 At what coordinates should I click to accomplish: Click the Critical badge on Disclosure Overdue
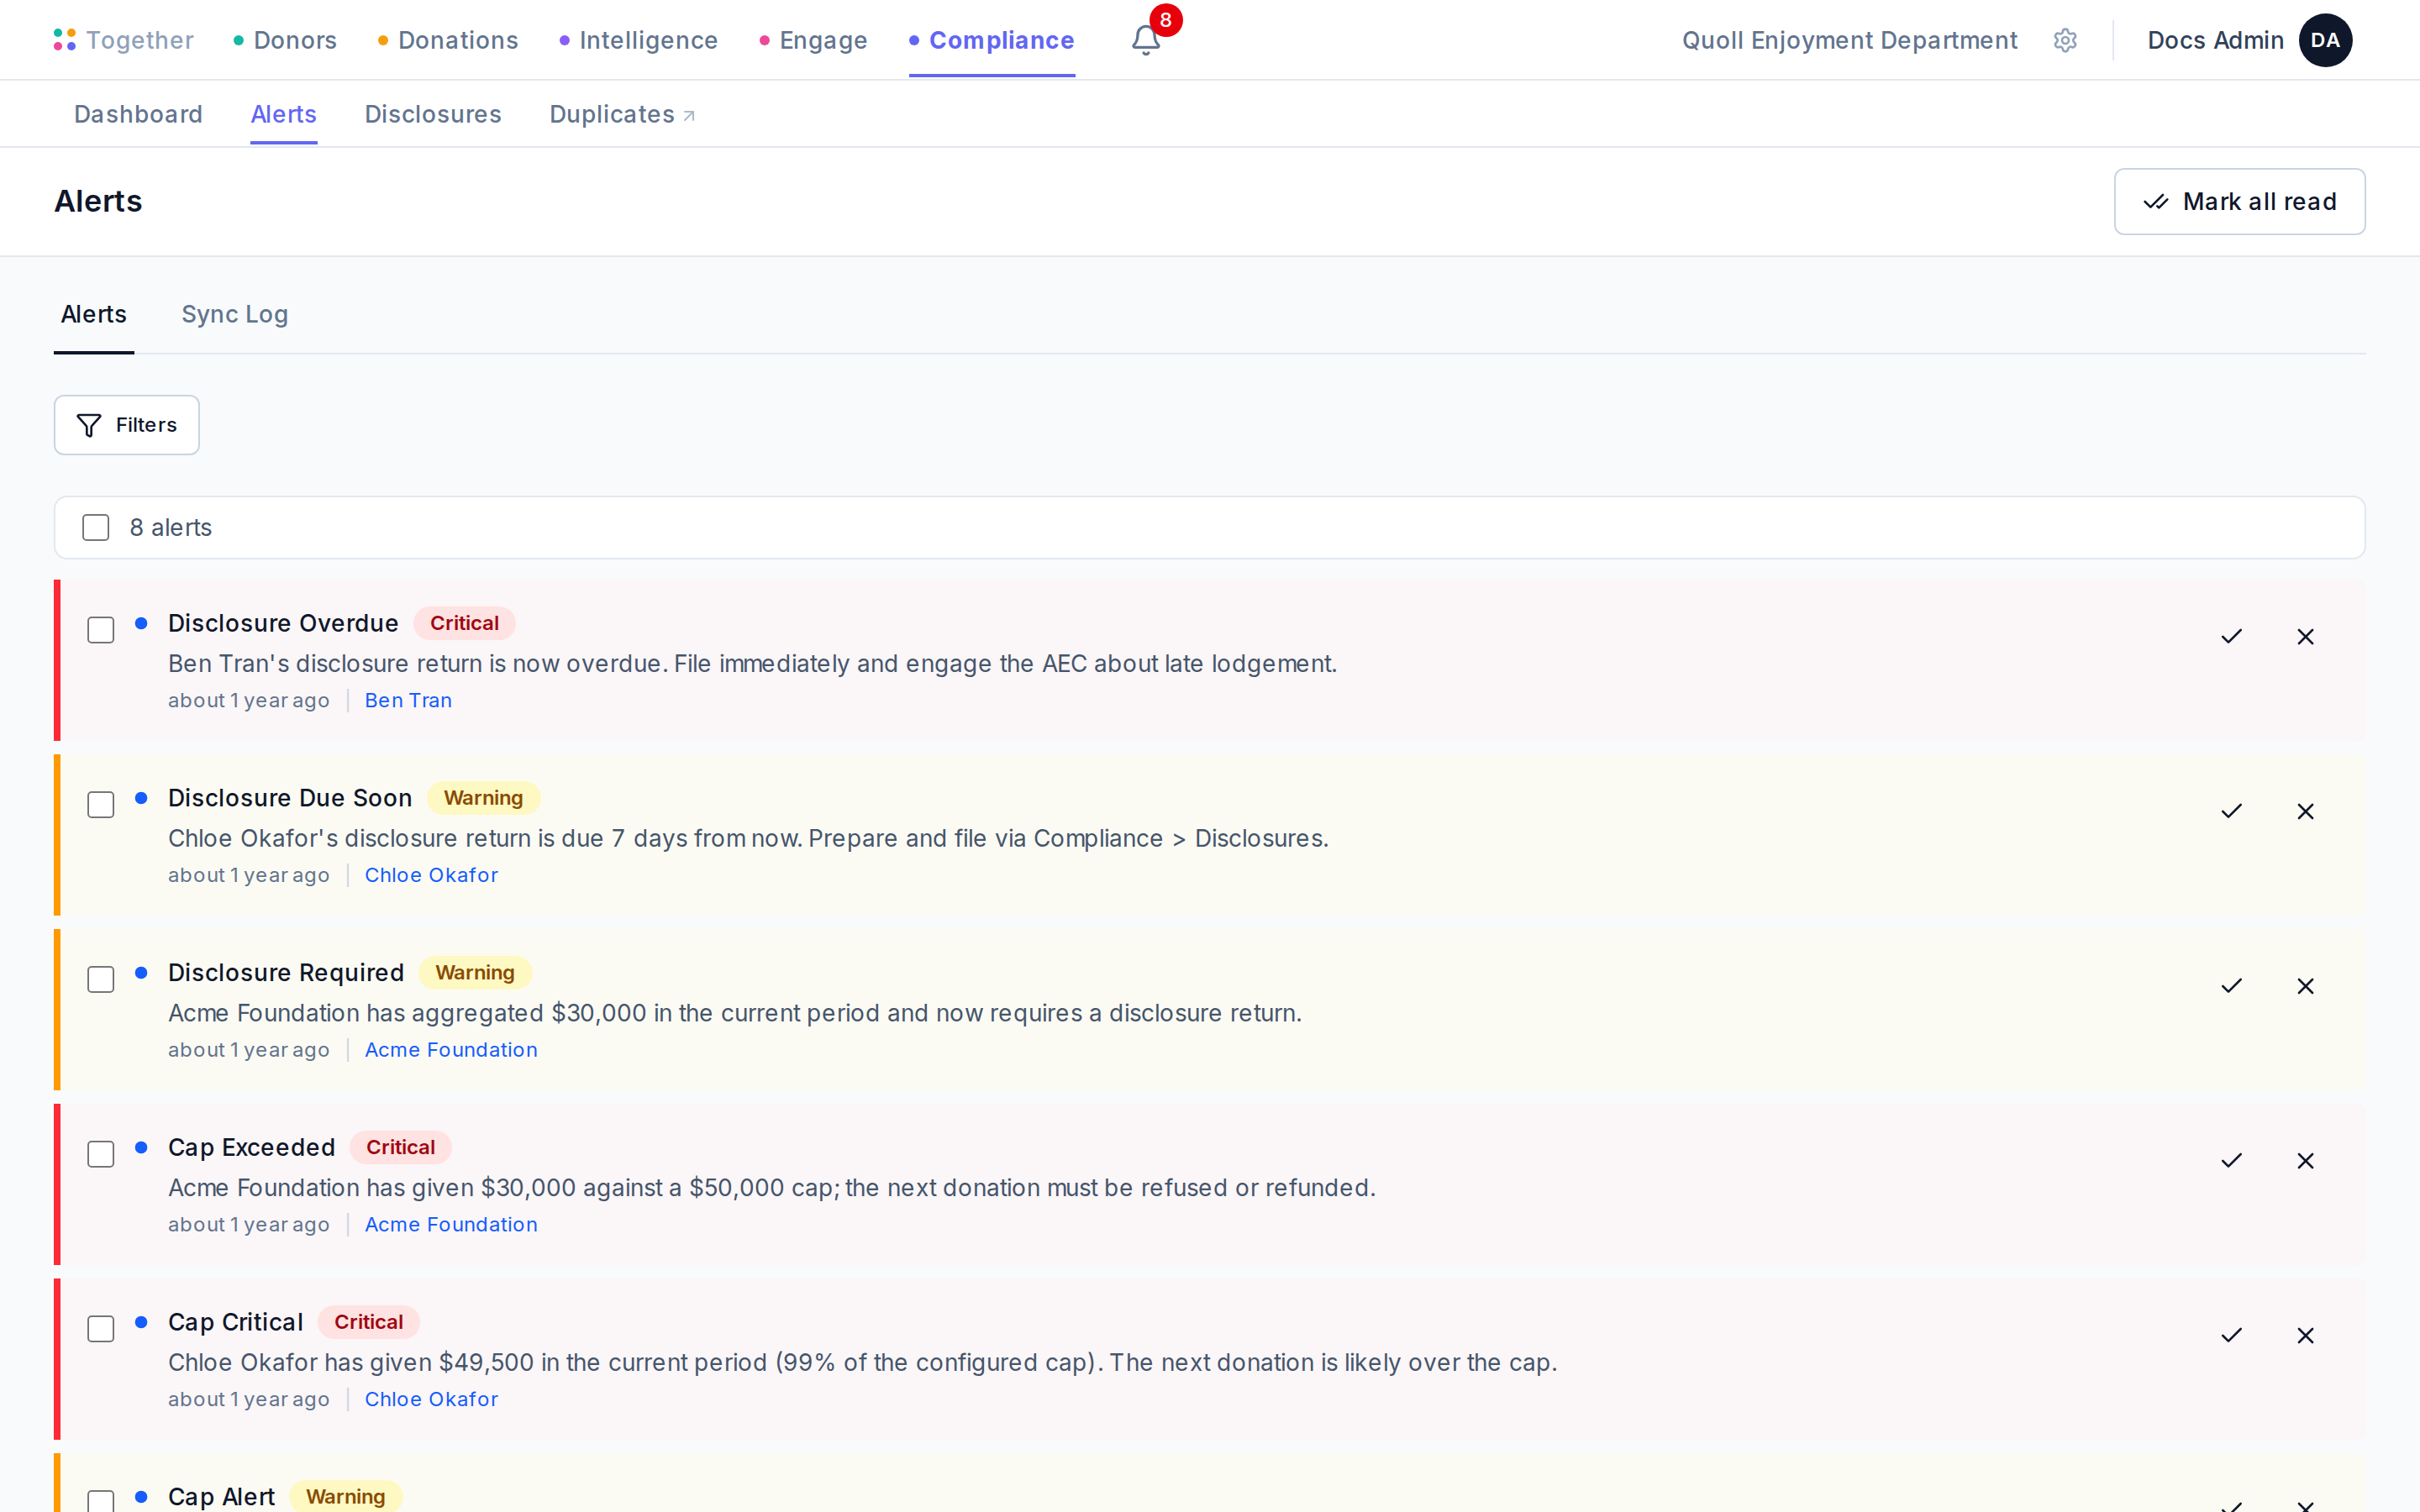click(464, 623)
